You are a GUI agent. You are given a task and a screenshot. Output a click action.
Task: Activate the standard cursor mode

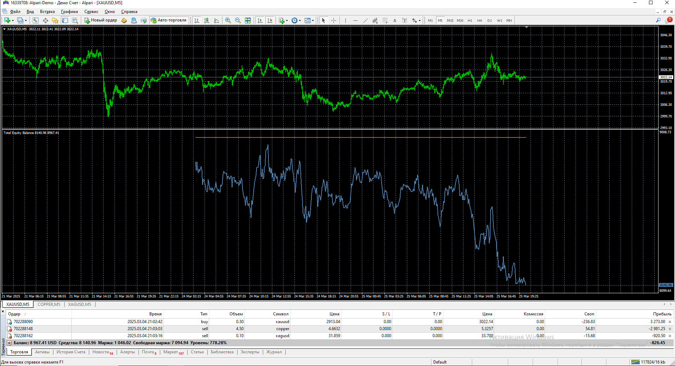point(324,20)
